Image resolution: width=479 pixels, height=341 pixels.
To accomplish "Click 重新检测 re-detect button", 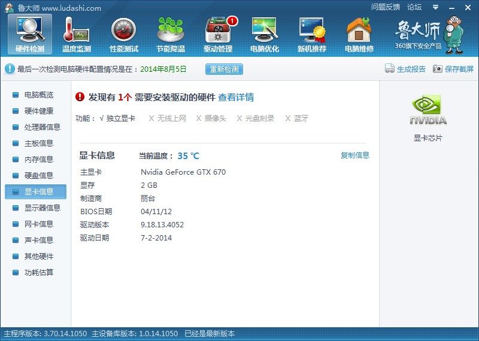I will [x=224, y=69].
